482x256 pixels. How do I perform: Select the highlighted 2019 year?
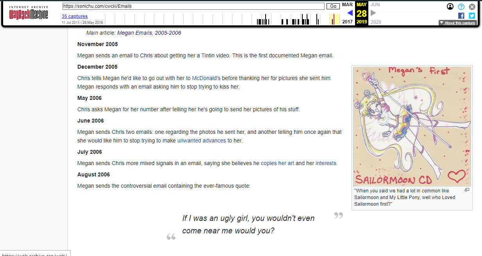pyautogui.click(x=362, y=22)
